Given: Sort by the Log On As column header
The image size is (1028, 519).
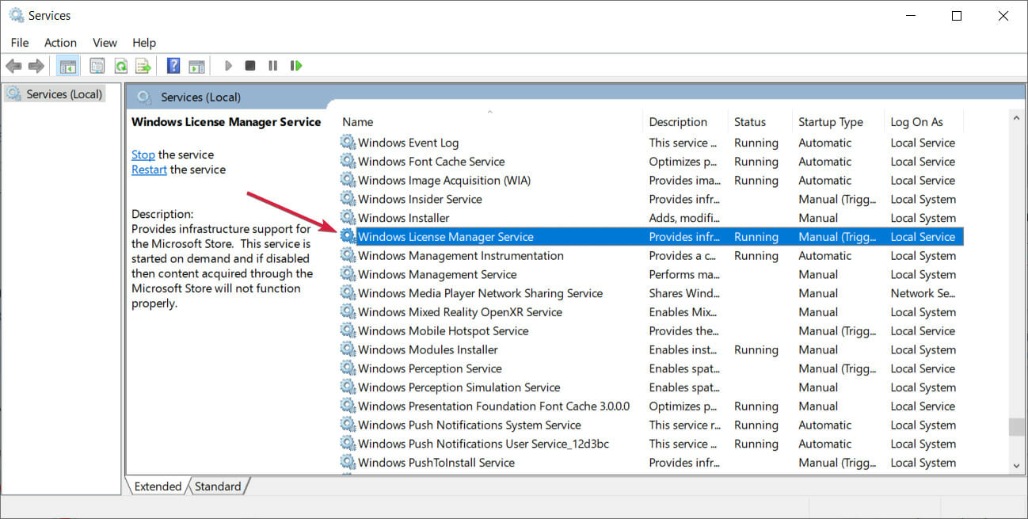Looking at the screenshot, I should [917, 122].
